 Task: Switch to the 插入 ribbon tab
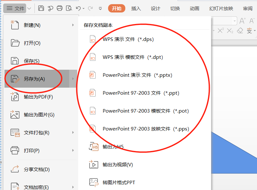(x=136, y=8)
